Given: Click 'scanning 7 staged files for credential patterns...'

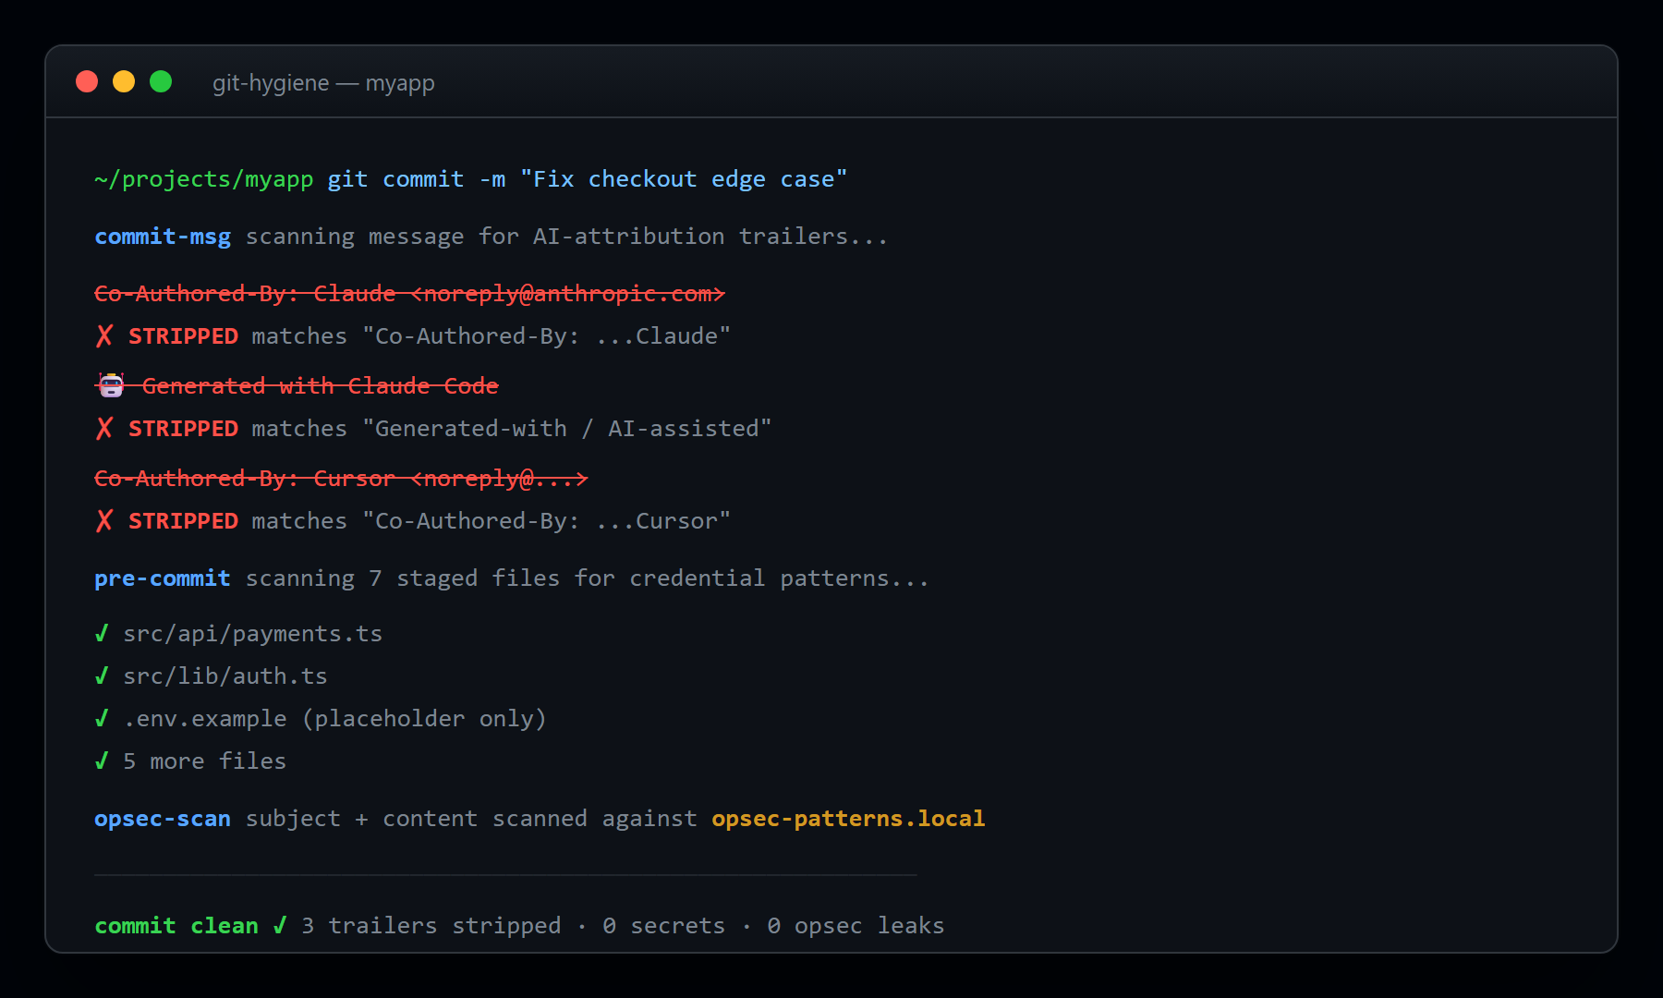Looking at the screenshot, I should click(x=587, y=578).
